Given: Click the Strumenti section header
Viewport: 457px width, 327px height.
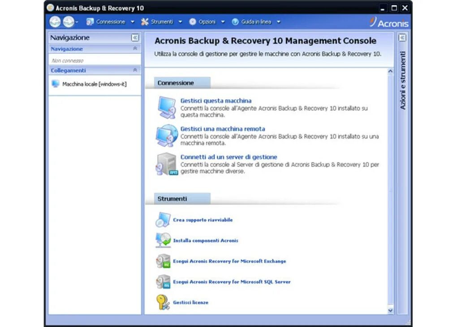Looking at the screenshot, I should tap(182, 199).
